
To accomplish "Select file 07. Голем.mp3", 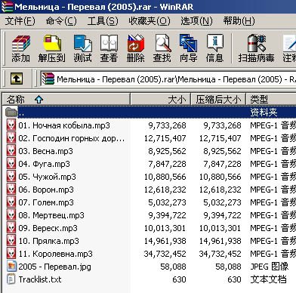I will click(x=46, y=202).
